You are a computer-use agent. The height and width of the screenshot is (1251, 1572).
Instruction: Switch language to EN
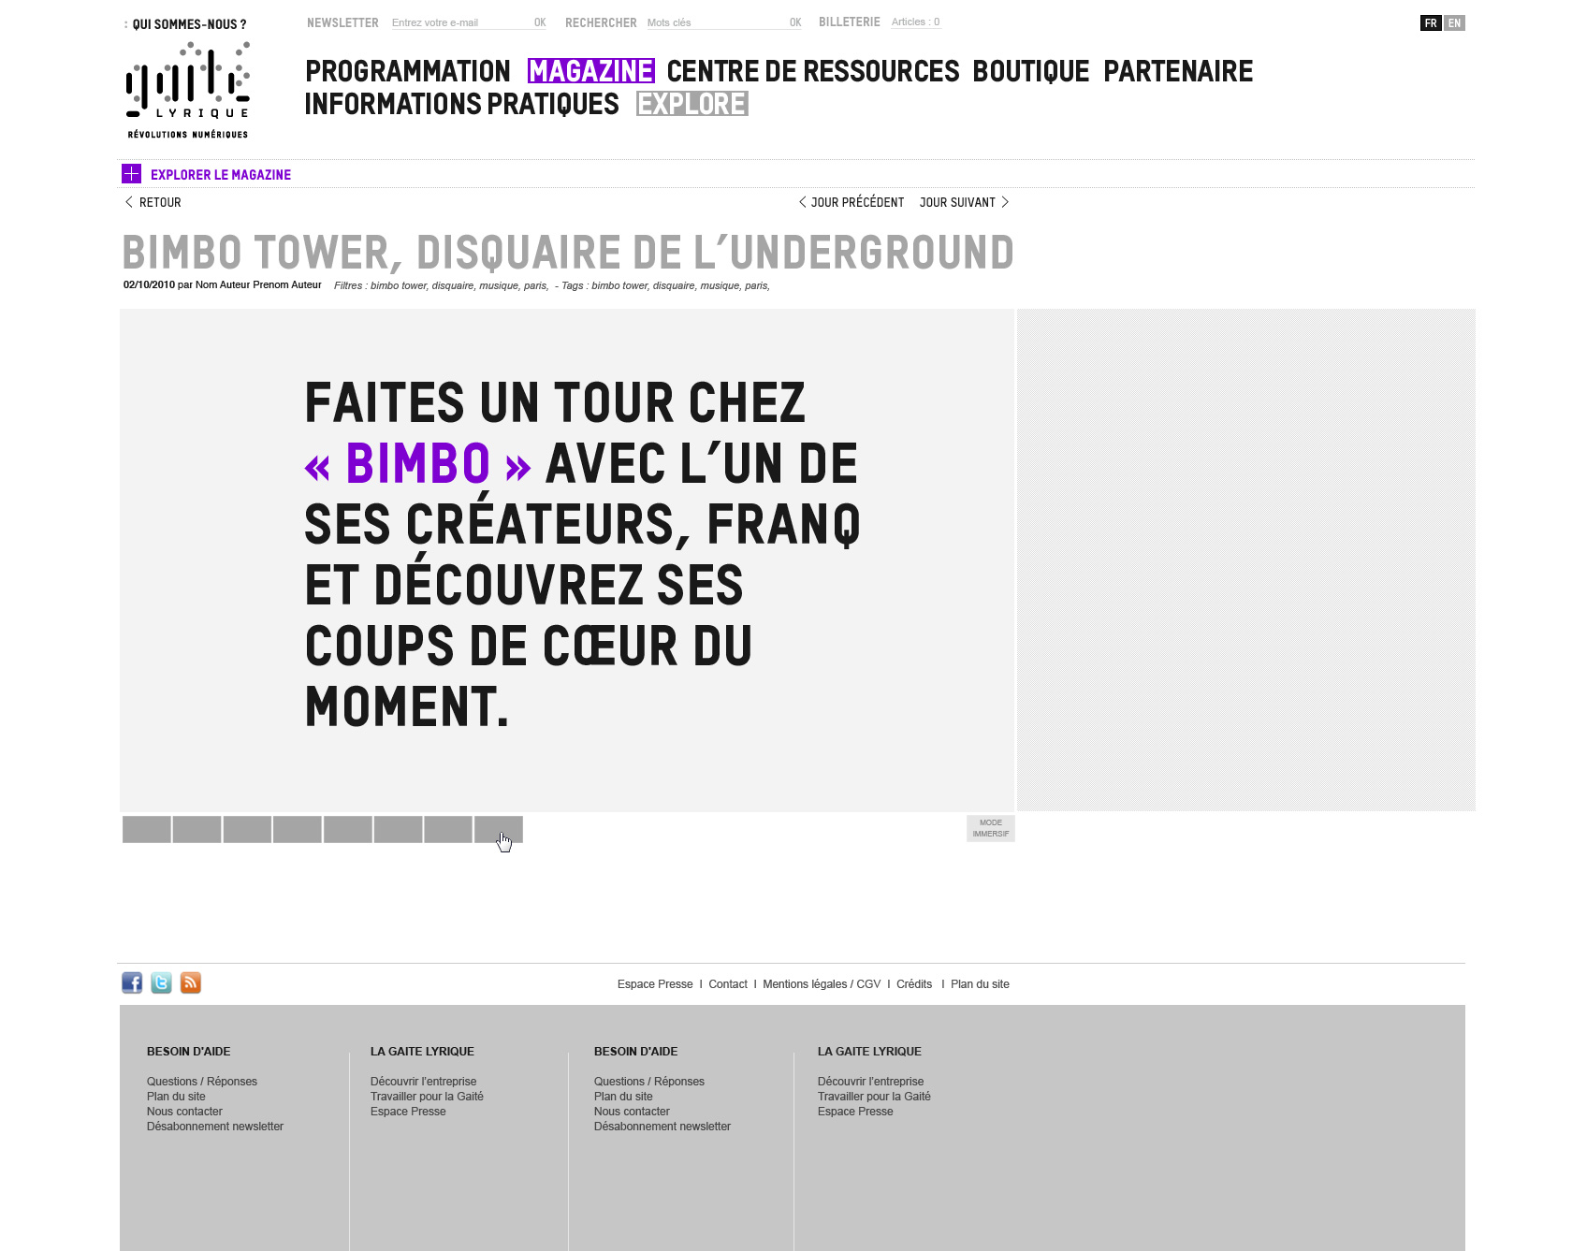pyautogui.click(x=1454, y=23)
